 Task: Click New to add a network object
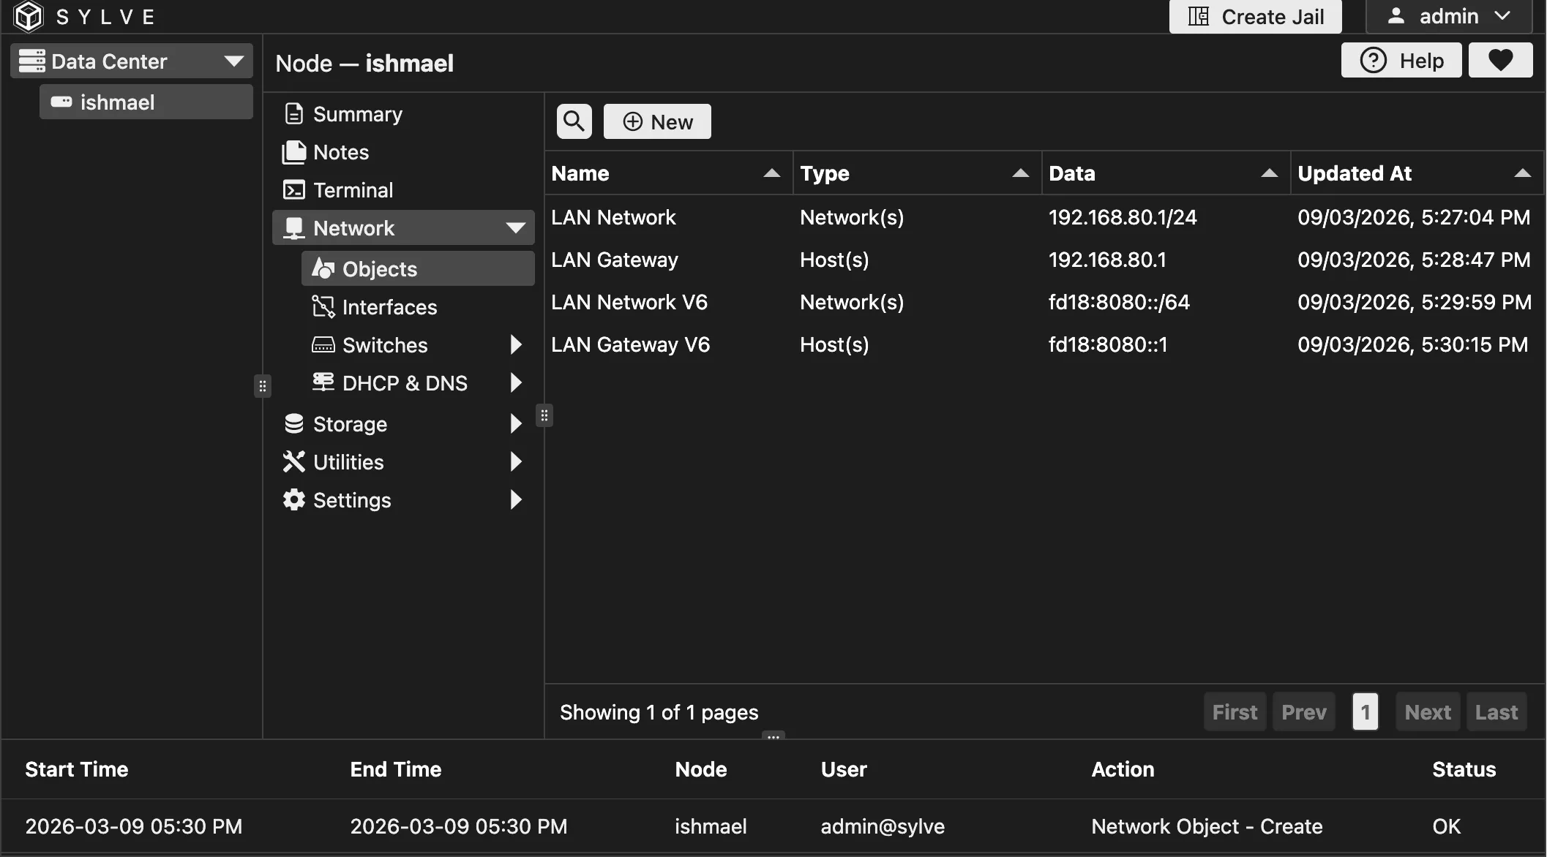[656, 121]
